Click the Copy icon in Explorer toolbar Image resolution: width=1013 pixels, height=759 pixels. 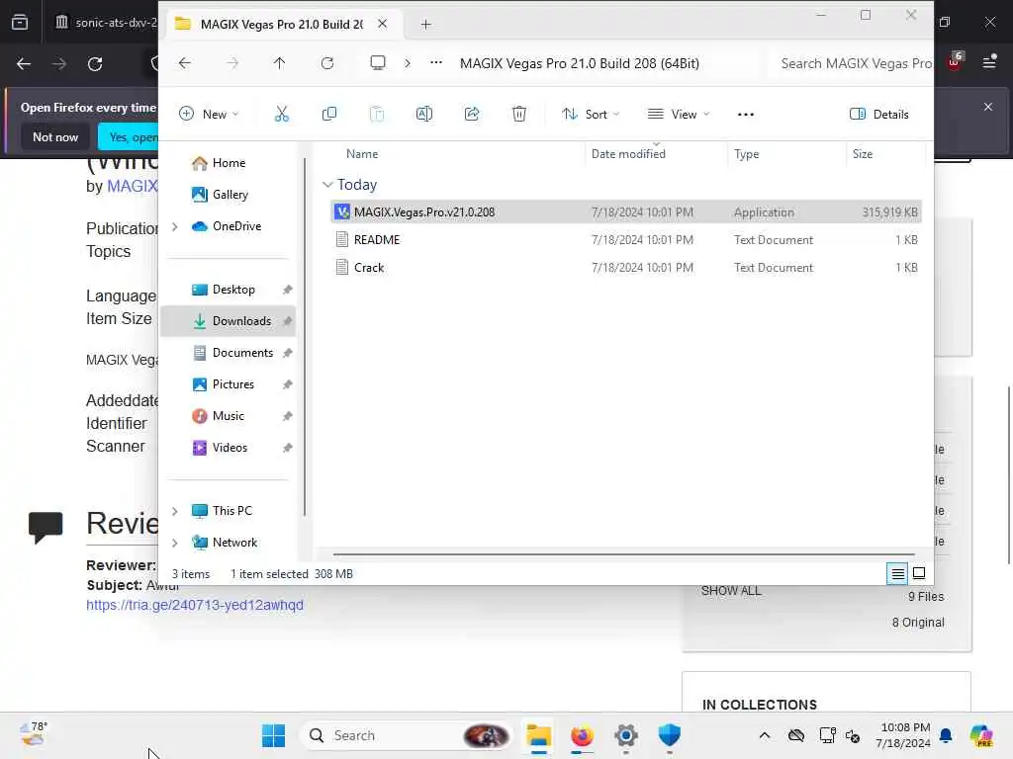coord(328,115)
